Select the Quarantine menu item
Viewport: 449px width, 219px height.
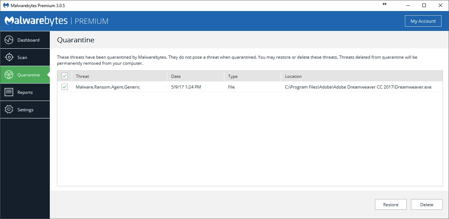tap(25, 75)
